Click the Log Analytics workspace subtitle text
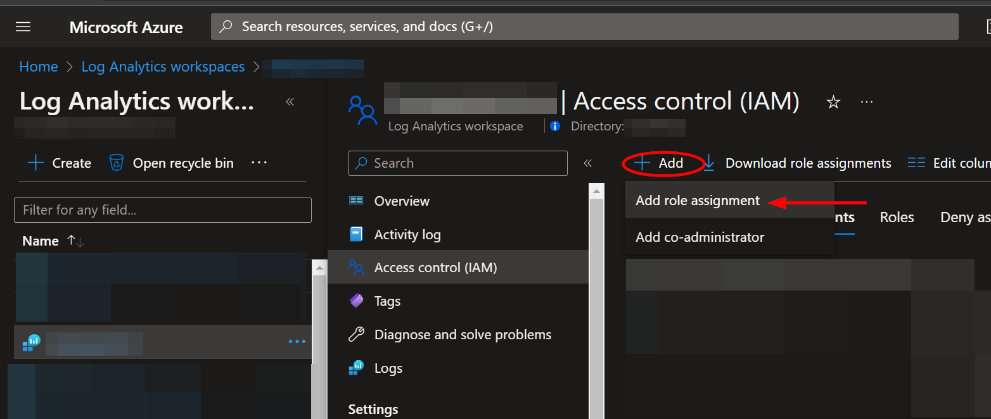The width and height of the screenshot is (991, 419). click(x=456, y=126)
